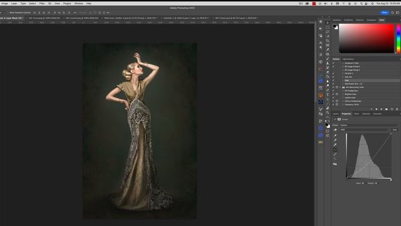This screenshot has width=401, height=226.
Task: Click the Auto button in Curves
Action: (395, 130)
